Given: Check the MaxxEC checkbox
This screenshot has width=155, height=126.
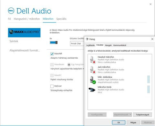Looking at the screenshot, I should (x=52, y=75).
